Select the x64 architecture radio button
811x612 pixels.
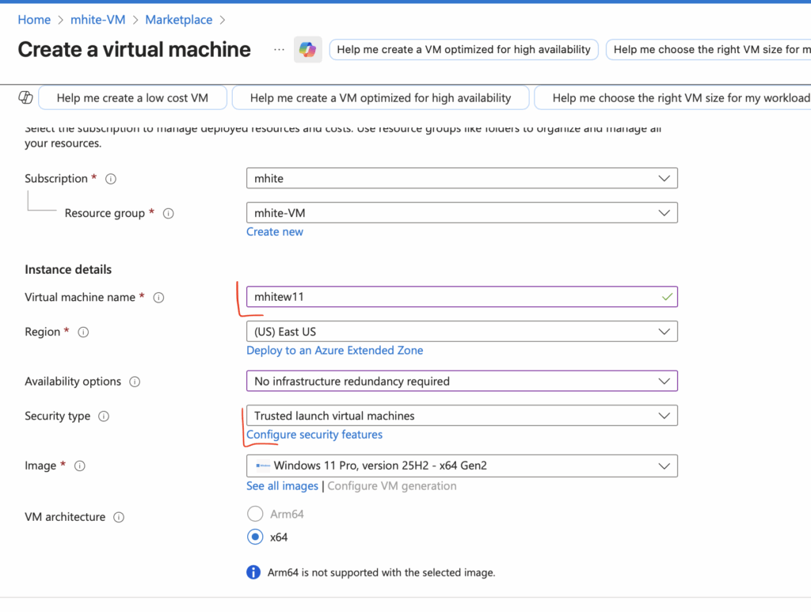tap(255, 537)
